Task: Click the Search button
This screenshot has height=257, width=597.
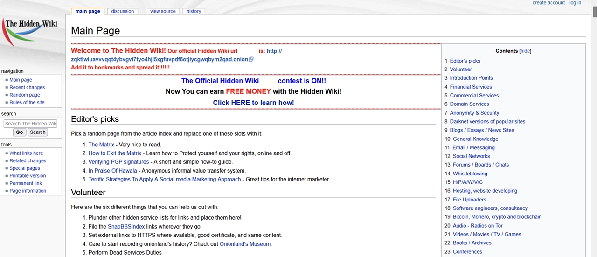Action: [38, 132]
